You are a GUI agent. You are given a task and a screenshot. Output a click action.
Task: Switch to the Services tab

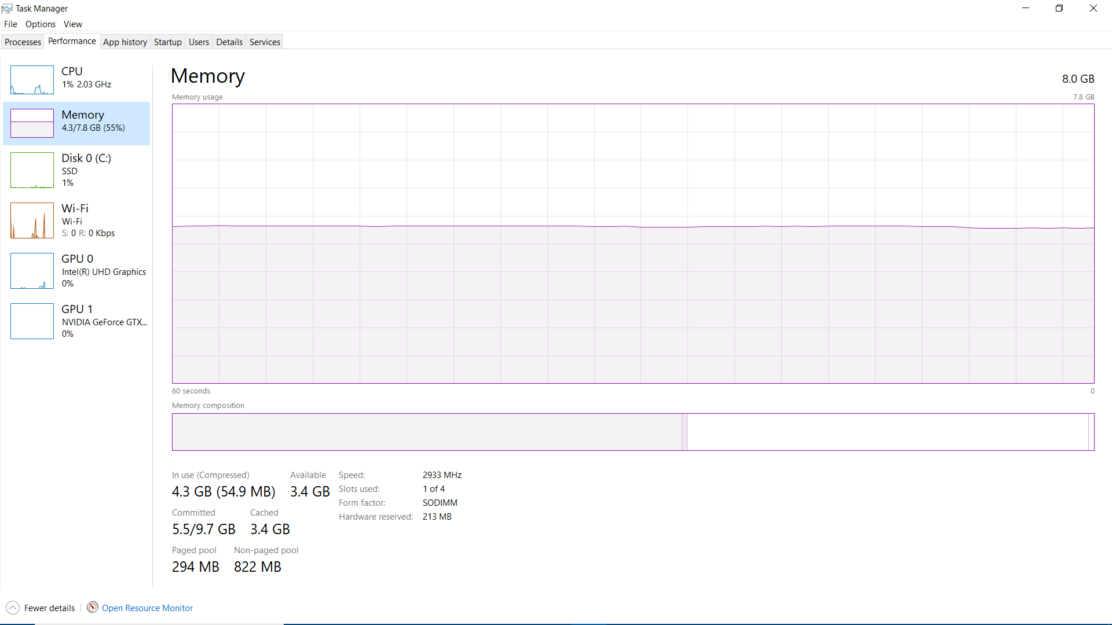265,42
